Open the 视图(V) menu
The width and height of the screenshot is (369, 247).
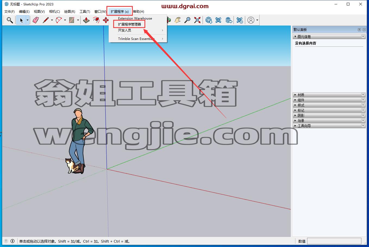click(x=39, y=12)
